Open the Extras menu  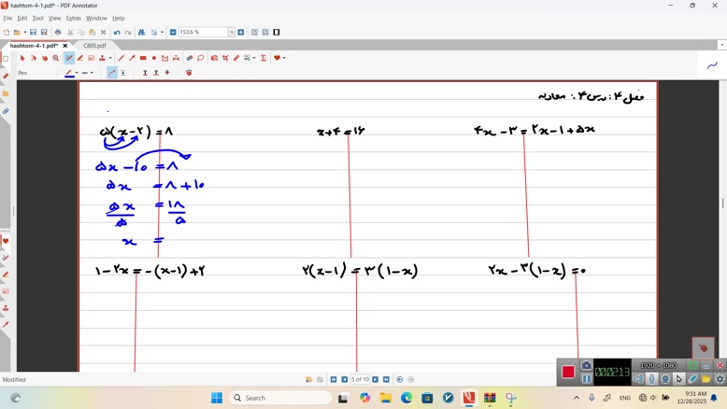click(73, 18)
